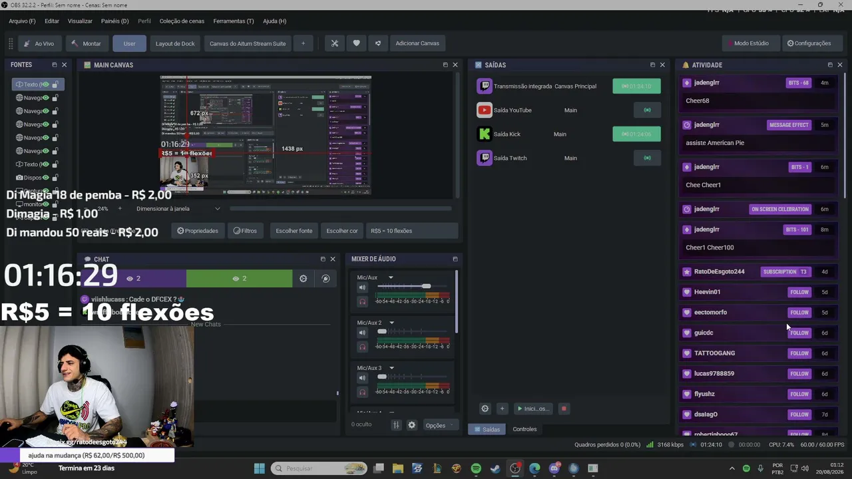
Task: Click the YouTube icon for Saída YouTube
Action: pyautogui.click(x=485, y=110)
